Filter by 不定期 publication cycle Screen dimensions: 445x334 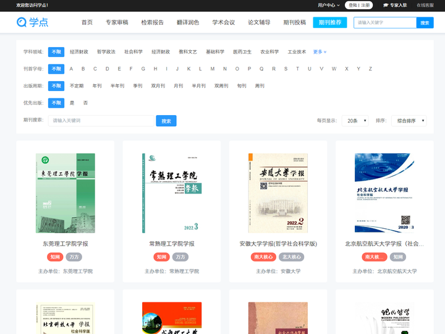click(77, 86)
